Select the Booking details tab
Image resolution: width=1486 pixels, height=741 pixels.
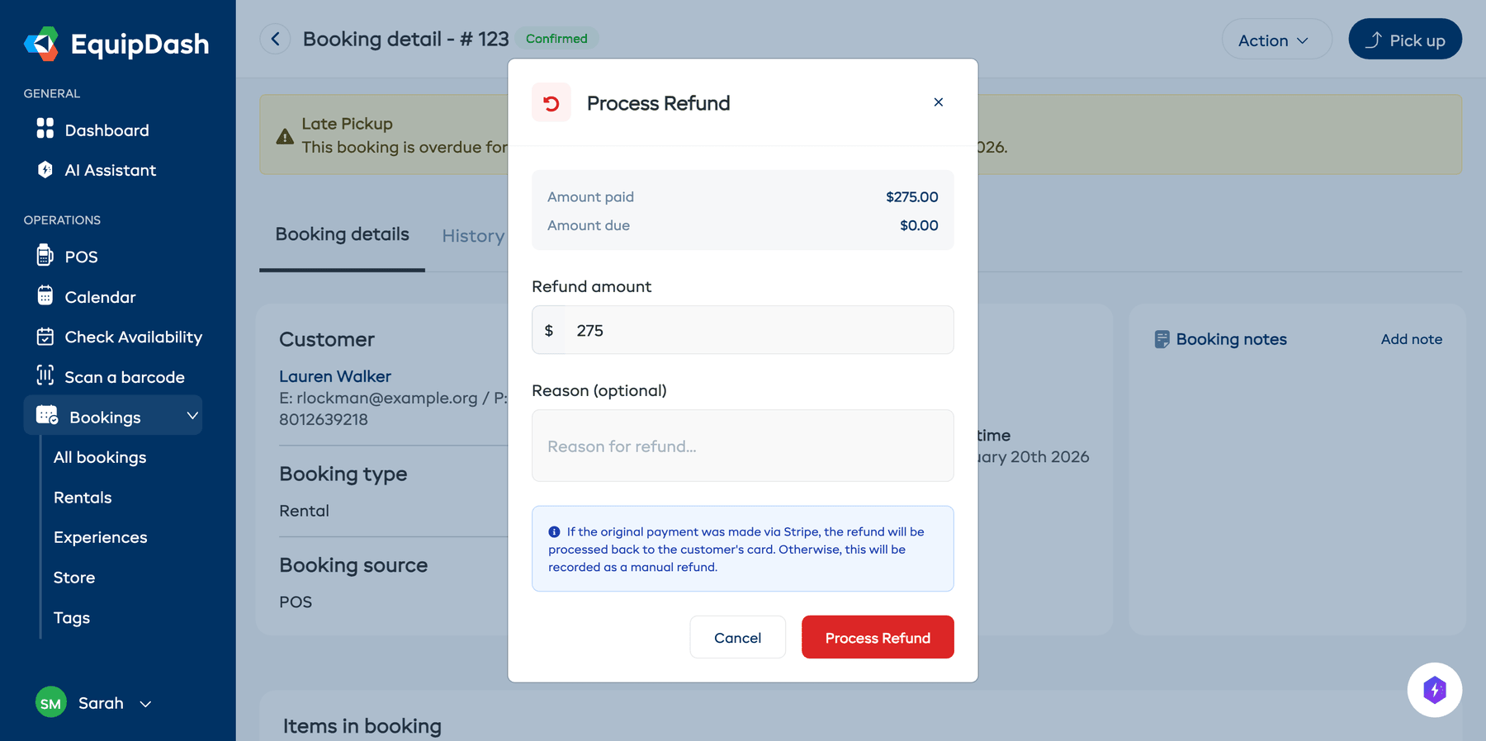click(x=342, y=234)
